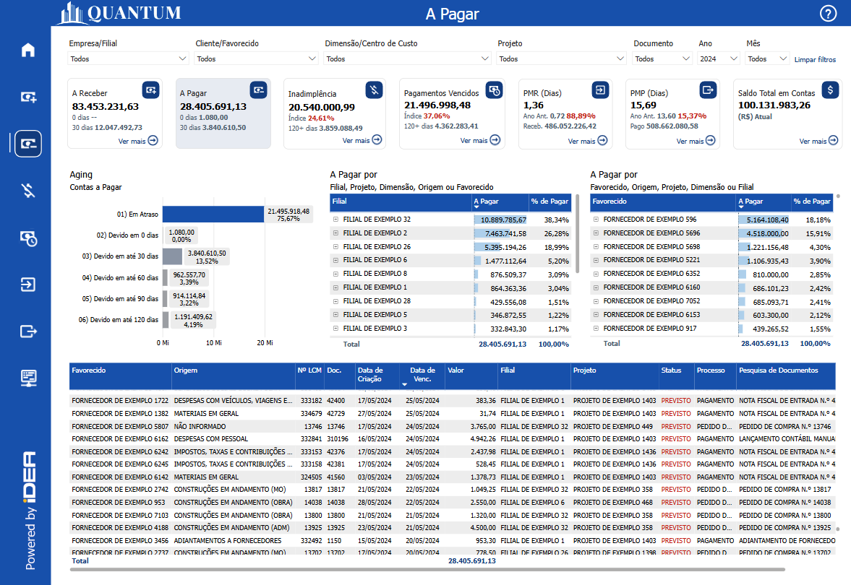Select the crossed-lightning Inadimplência sidebar icon

pyautogui.click(x=27, y=190)
